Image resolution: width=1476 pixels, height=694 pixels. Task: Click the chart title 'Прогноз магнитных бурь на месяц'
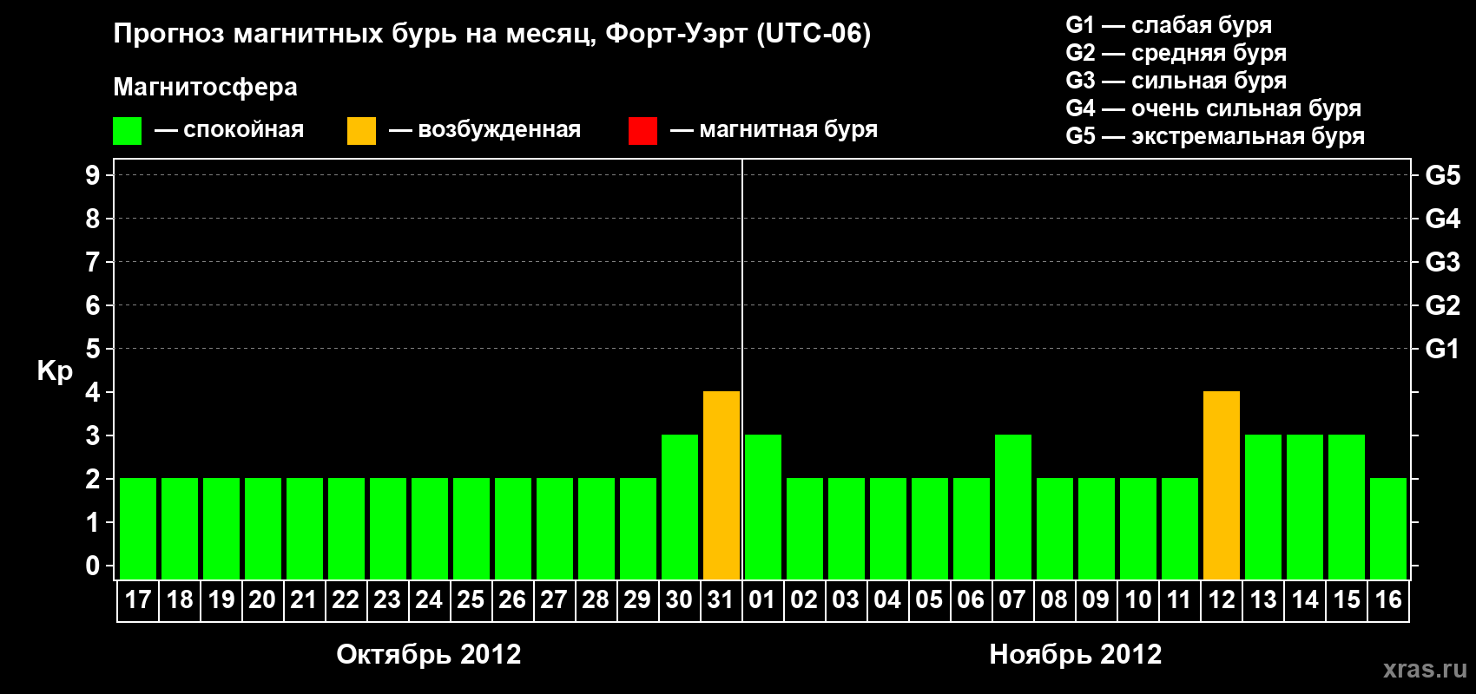(x=354, y=34)
